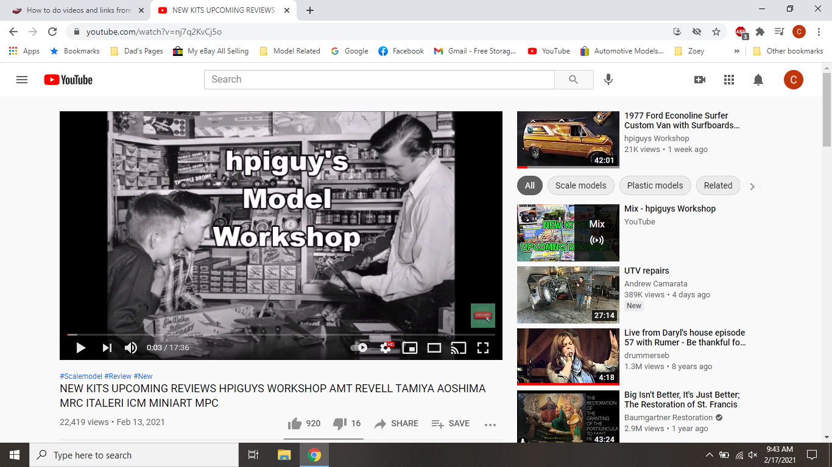Seek on the video progress bar
Screen dimensions: 832x467
[x=281, y=334]
